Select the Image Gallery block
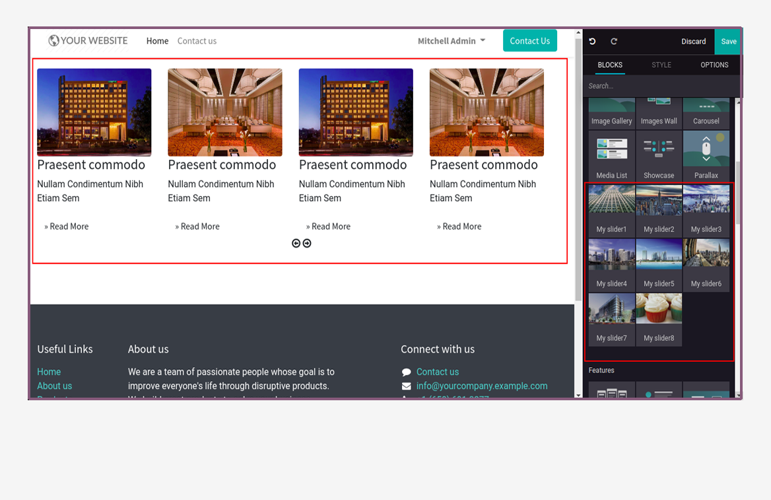 [612, 113]
